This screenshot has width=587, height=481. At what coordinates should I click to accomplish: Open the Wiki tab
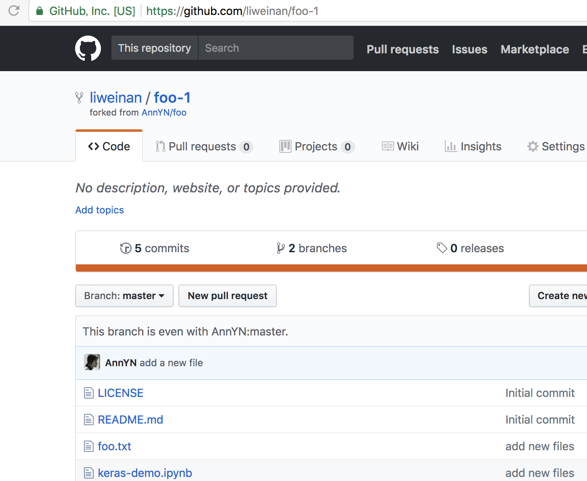(400, 146)
